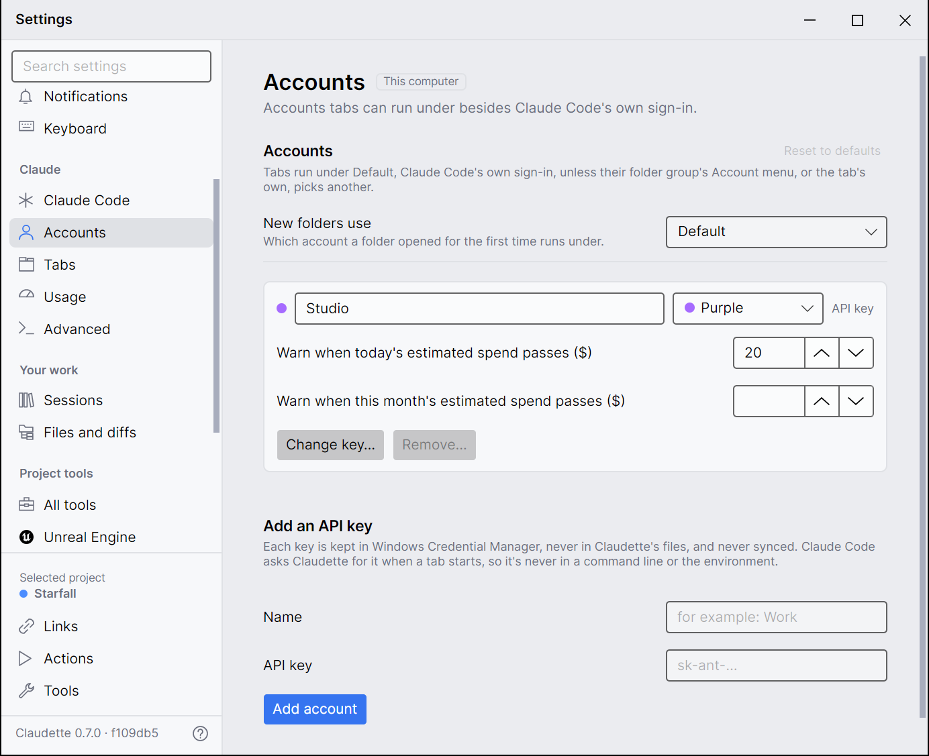Click the Name field for new account
Image resolution: width=929 pixels, height=756 pixels.
[x=777, y=617]
